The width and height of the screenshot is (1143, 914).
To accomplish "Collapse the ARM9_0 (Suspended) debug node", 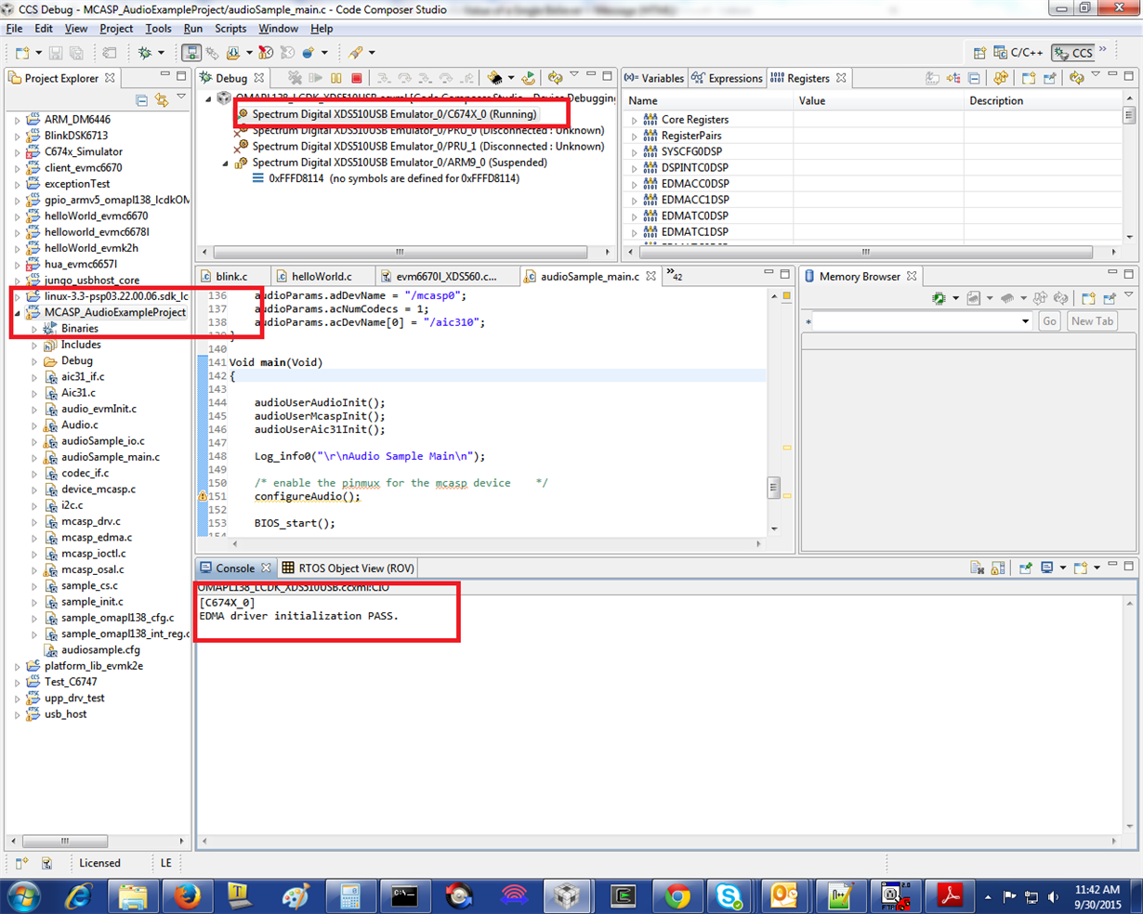I will point(226,163).
